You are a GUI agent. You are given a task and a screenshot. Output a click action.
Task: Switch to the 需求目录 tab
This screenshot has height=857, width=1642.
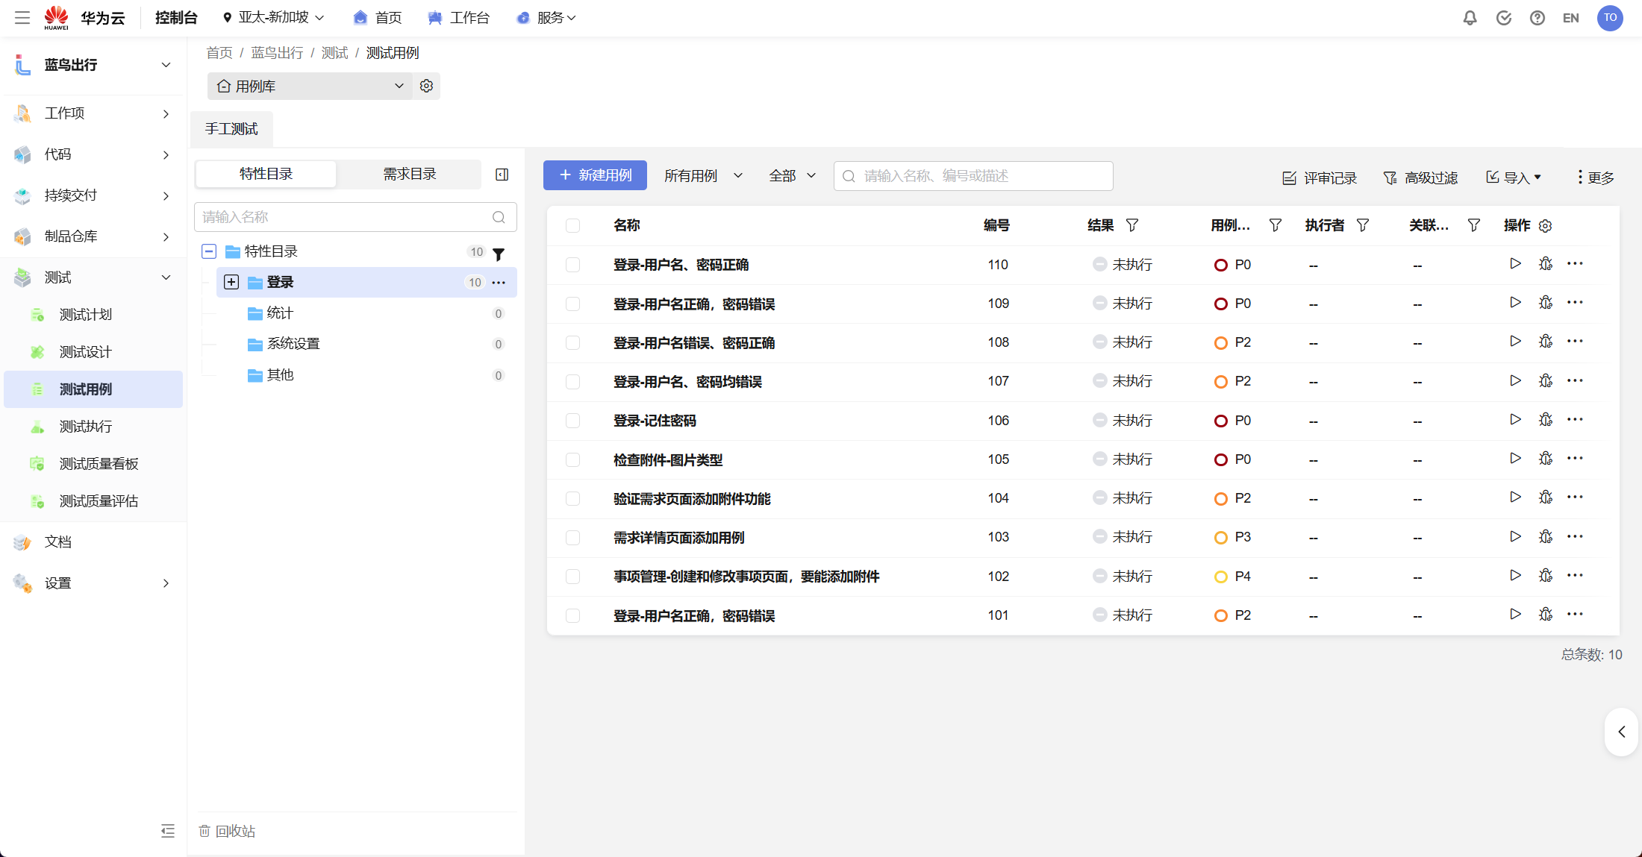pyautogui.click(x=409, y=173)
